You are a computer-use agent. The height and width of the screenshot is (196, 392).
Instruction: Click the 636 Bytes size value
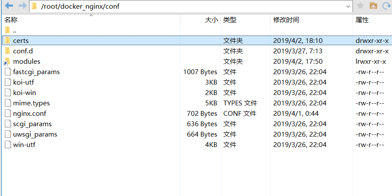point(202,124)
